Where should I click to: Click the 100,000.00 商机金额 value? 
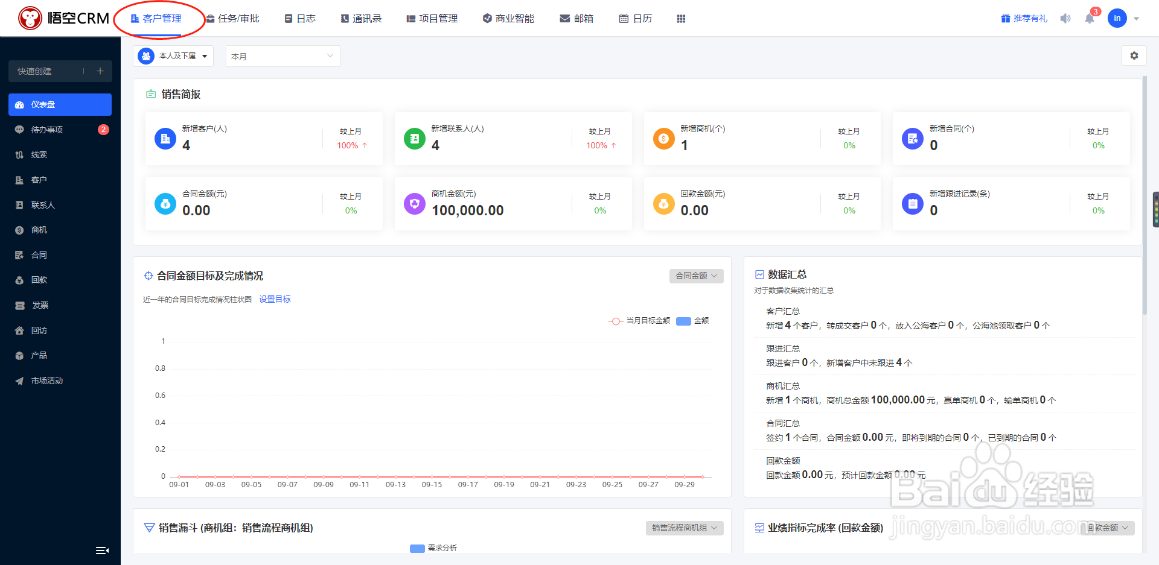point(468,210)
